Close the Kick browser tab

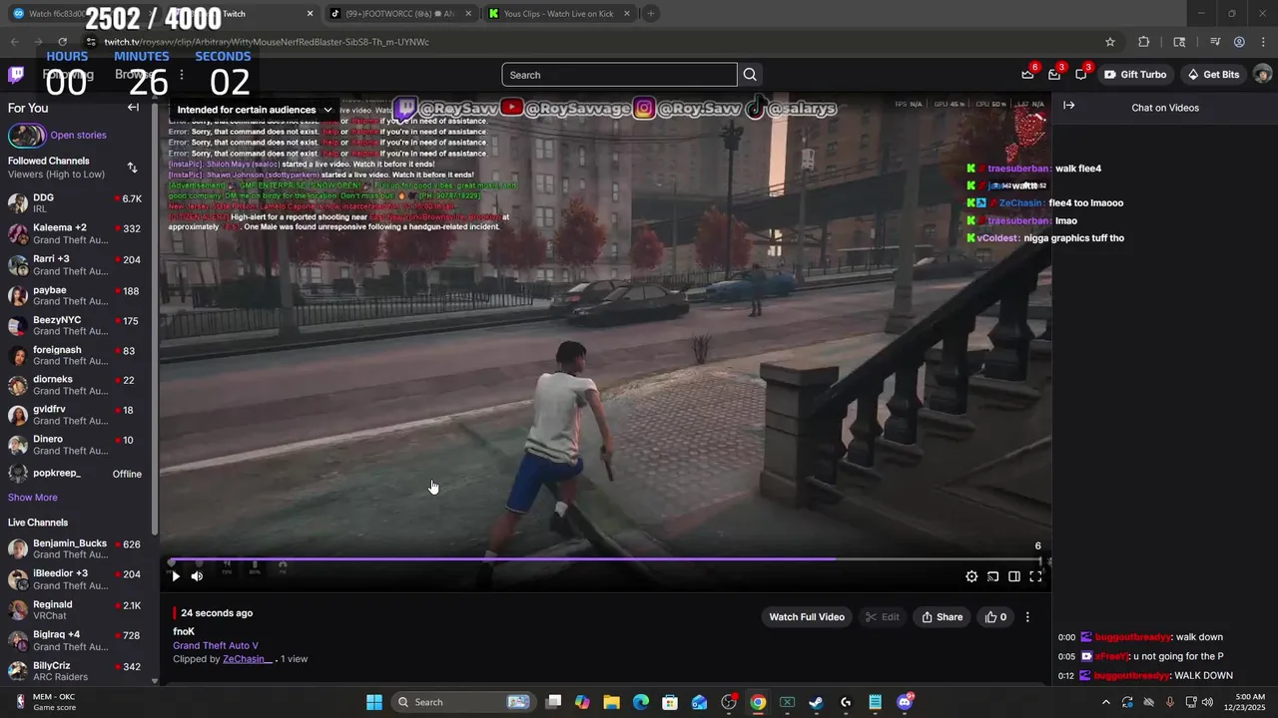coord(627,14)
